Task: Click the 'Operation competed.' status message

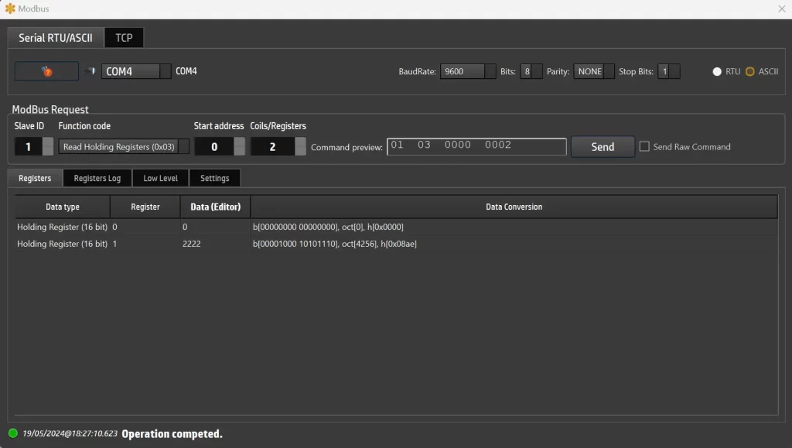Action: click(172, 434)
